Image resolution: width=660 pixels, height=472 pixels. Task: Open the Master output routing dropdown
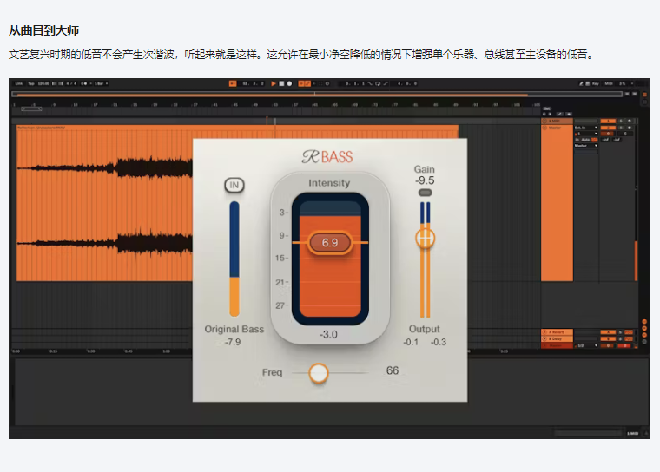point(586,146)
